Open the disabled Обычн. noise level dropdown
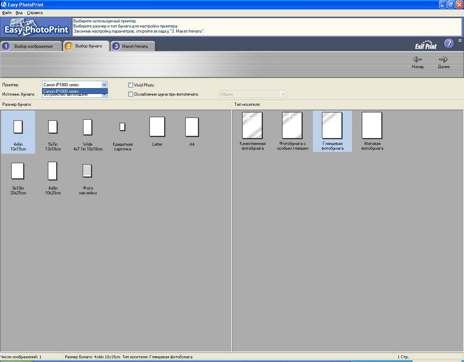The height and width of the screenshot is (362, 464). coord(253,94)
